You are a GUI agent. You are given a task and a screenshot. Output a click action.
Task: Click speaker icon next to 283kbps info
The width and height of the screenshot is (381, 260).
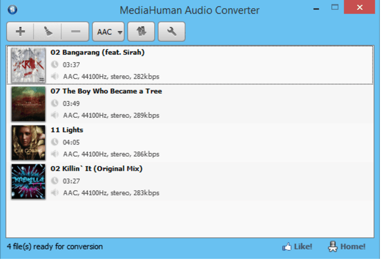[x=55, y=193]
